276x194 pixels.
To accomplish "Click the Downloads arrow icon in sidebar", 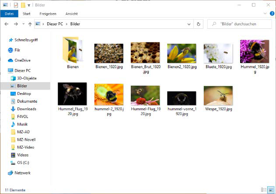I will [x=13, y=109].
